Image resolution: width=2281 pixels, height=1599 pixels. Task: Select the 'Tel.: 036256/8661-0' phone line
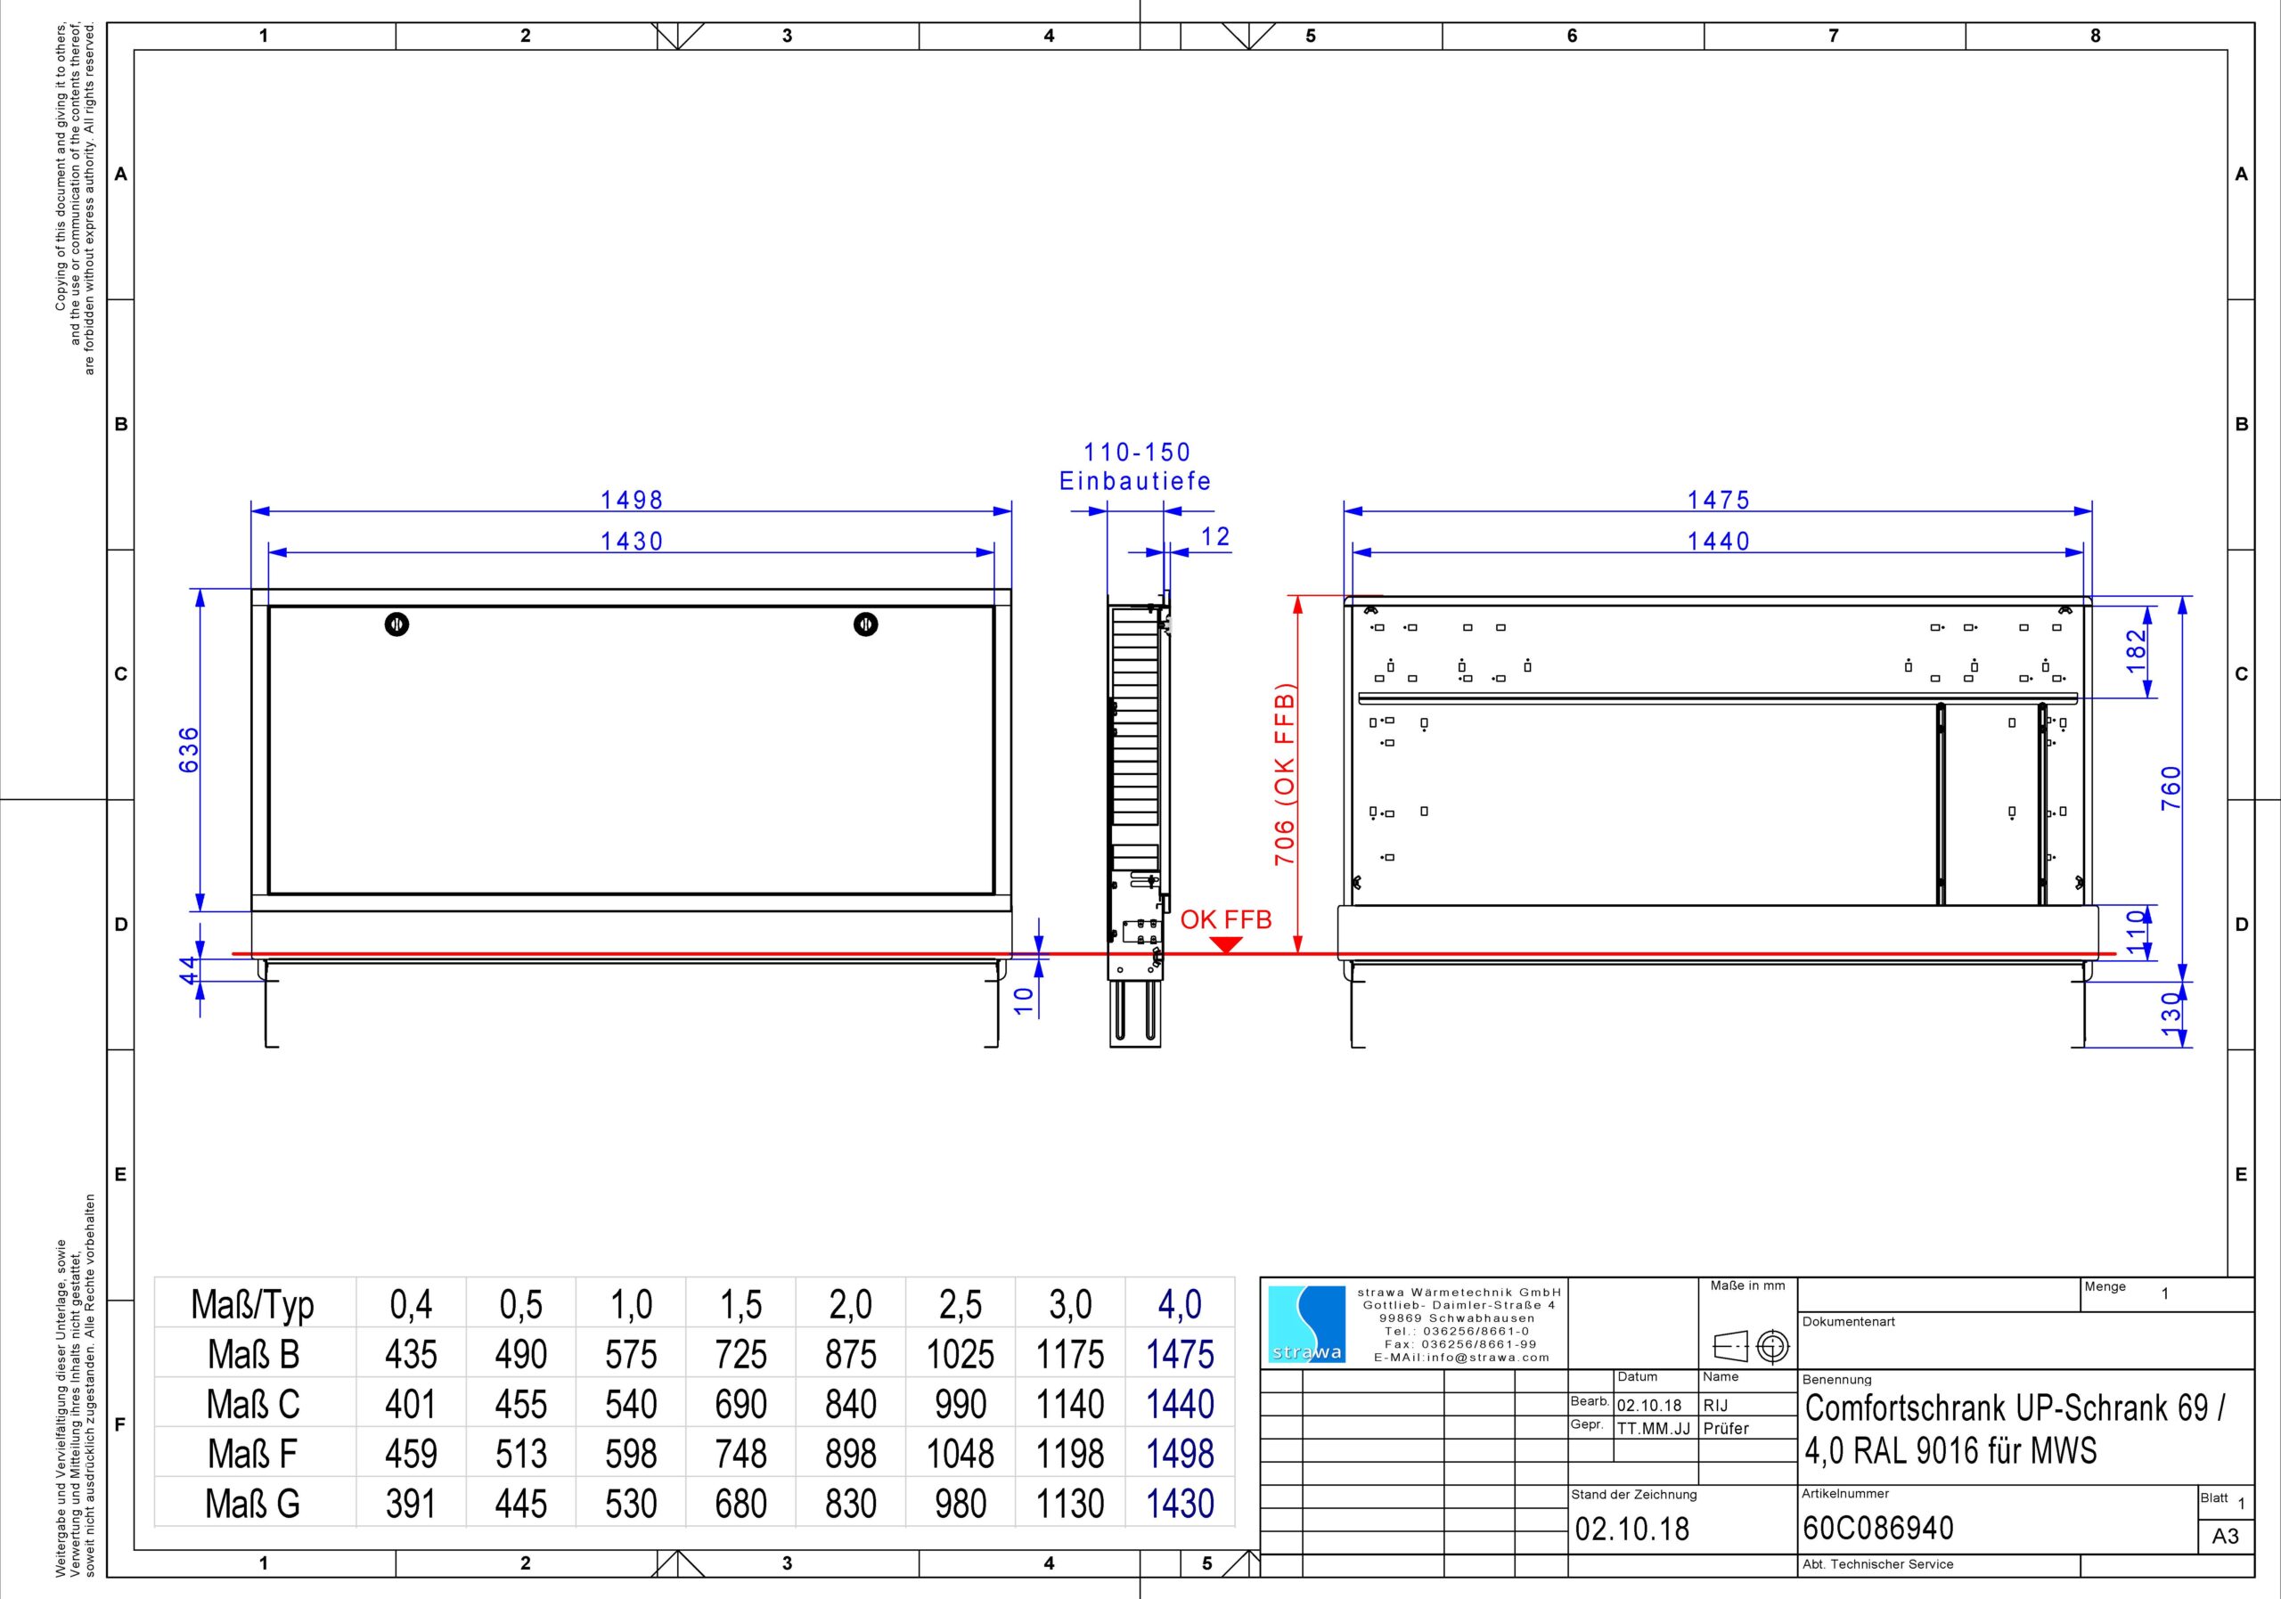[x=1459, y=1331]
